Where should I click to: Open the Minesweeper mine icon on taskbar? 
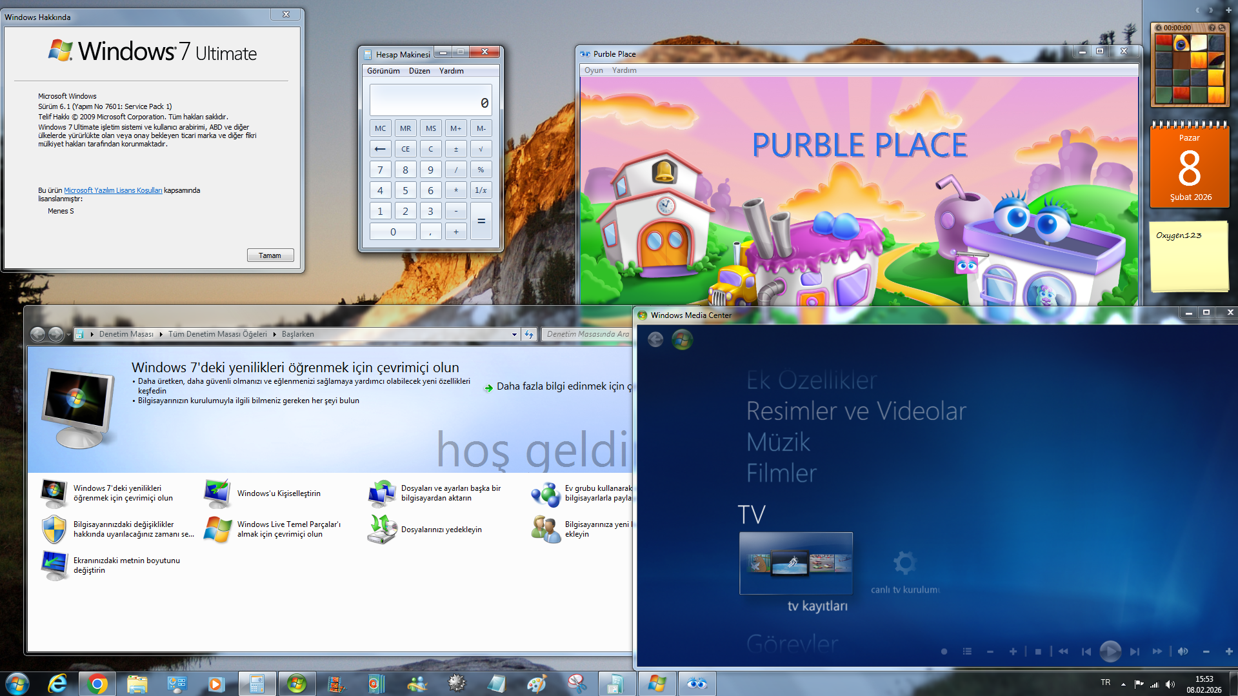click(457, 684)
